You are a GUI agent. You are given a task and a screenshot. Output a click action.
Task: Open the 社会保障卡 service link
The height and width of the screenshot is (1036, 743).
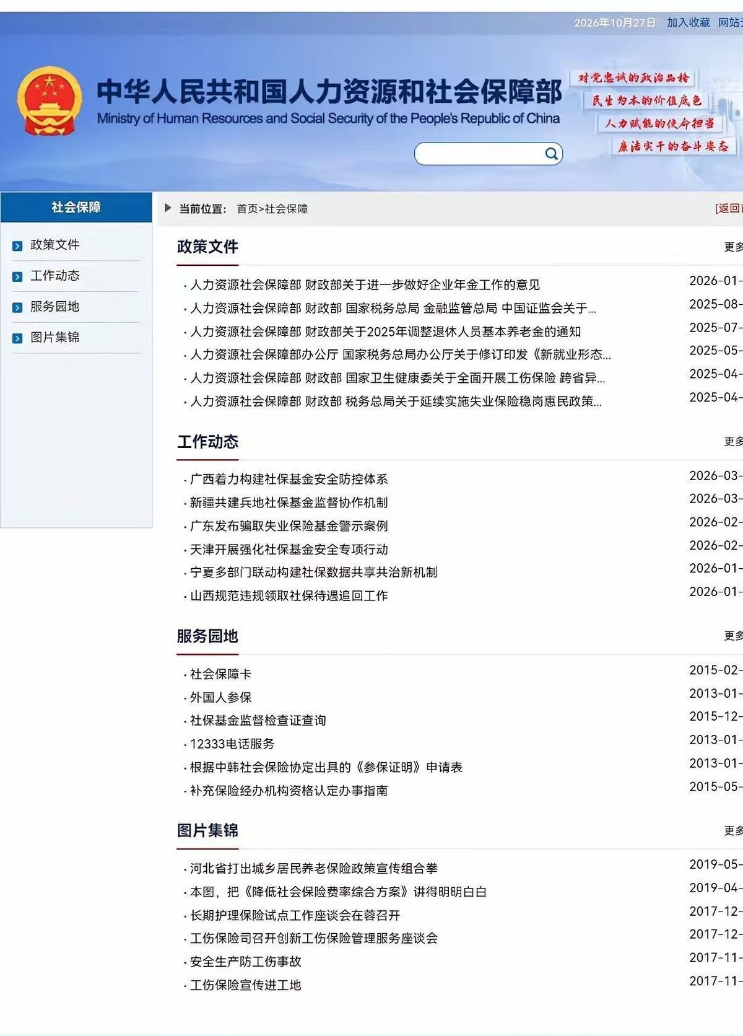click(220, 674)
